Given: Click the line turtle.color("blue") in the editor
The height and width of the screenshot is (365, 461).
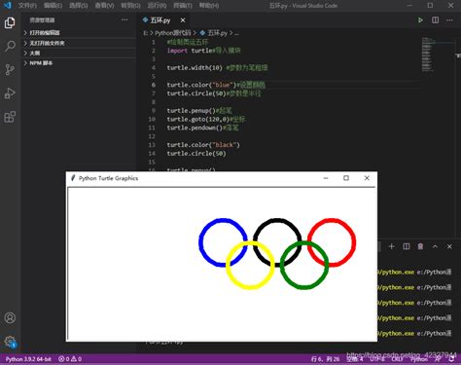Looking at the screenshot, I should coord(216,85).
